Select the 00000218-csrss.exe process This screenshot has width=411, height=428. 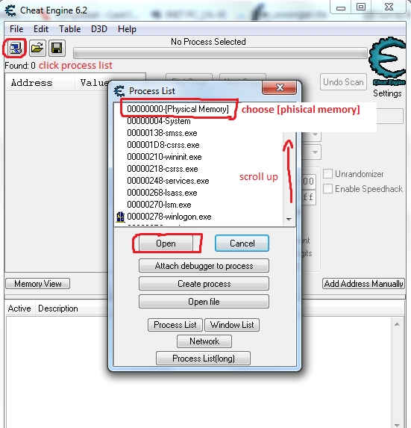[163, 169]
